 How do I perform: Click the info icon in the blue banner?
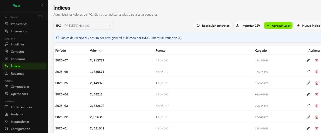coord(58,38)
